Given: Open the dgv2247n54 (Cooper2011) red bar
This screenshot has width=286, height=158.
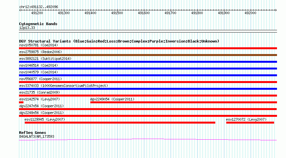Looking at the screenshot, I should click(148, 109).
